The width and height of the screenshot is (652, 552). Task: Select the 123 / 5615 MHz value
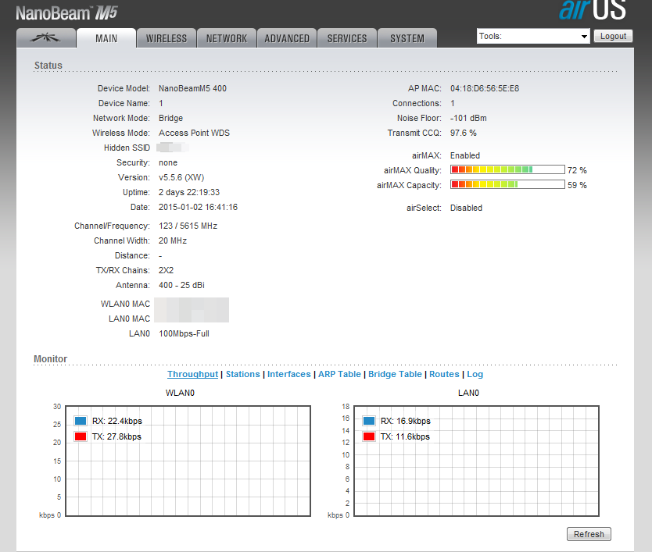[188, 226]
